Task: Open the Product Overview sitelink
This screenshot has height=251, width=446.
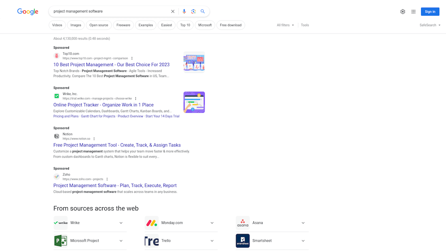Action: click(x=130, y=116)
